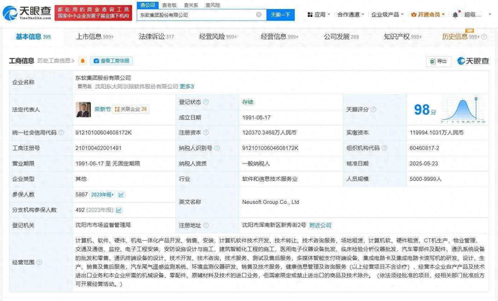The width and height of the screenshot is (498, 301).
Task: Clear the search box with the X icon
Action: (259, 15)
